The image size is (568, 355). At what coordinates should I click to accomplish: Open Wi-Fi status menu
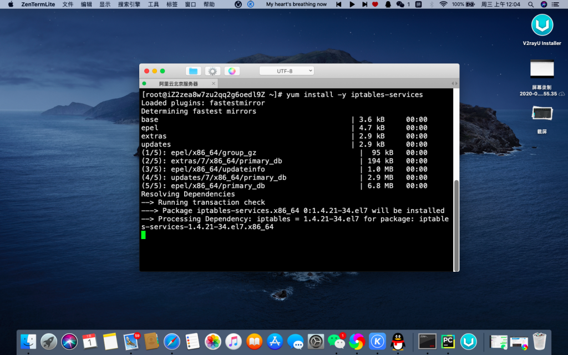pyautogui.click(x=443, y=4)
